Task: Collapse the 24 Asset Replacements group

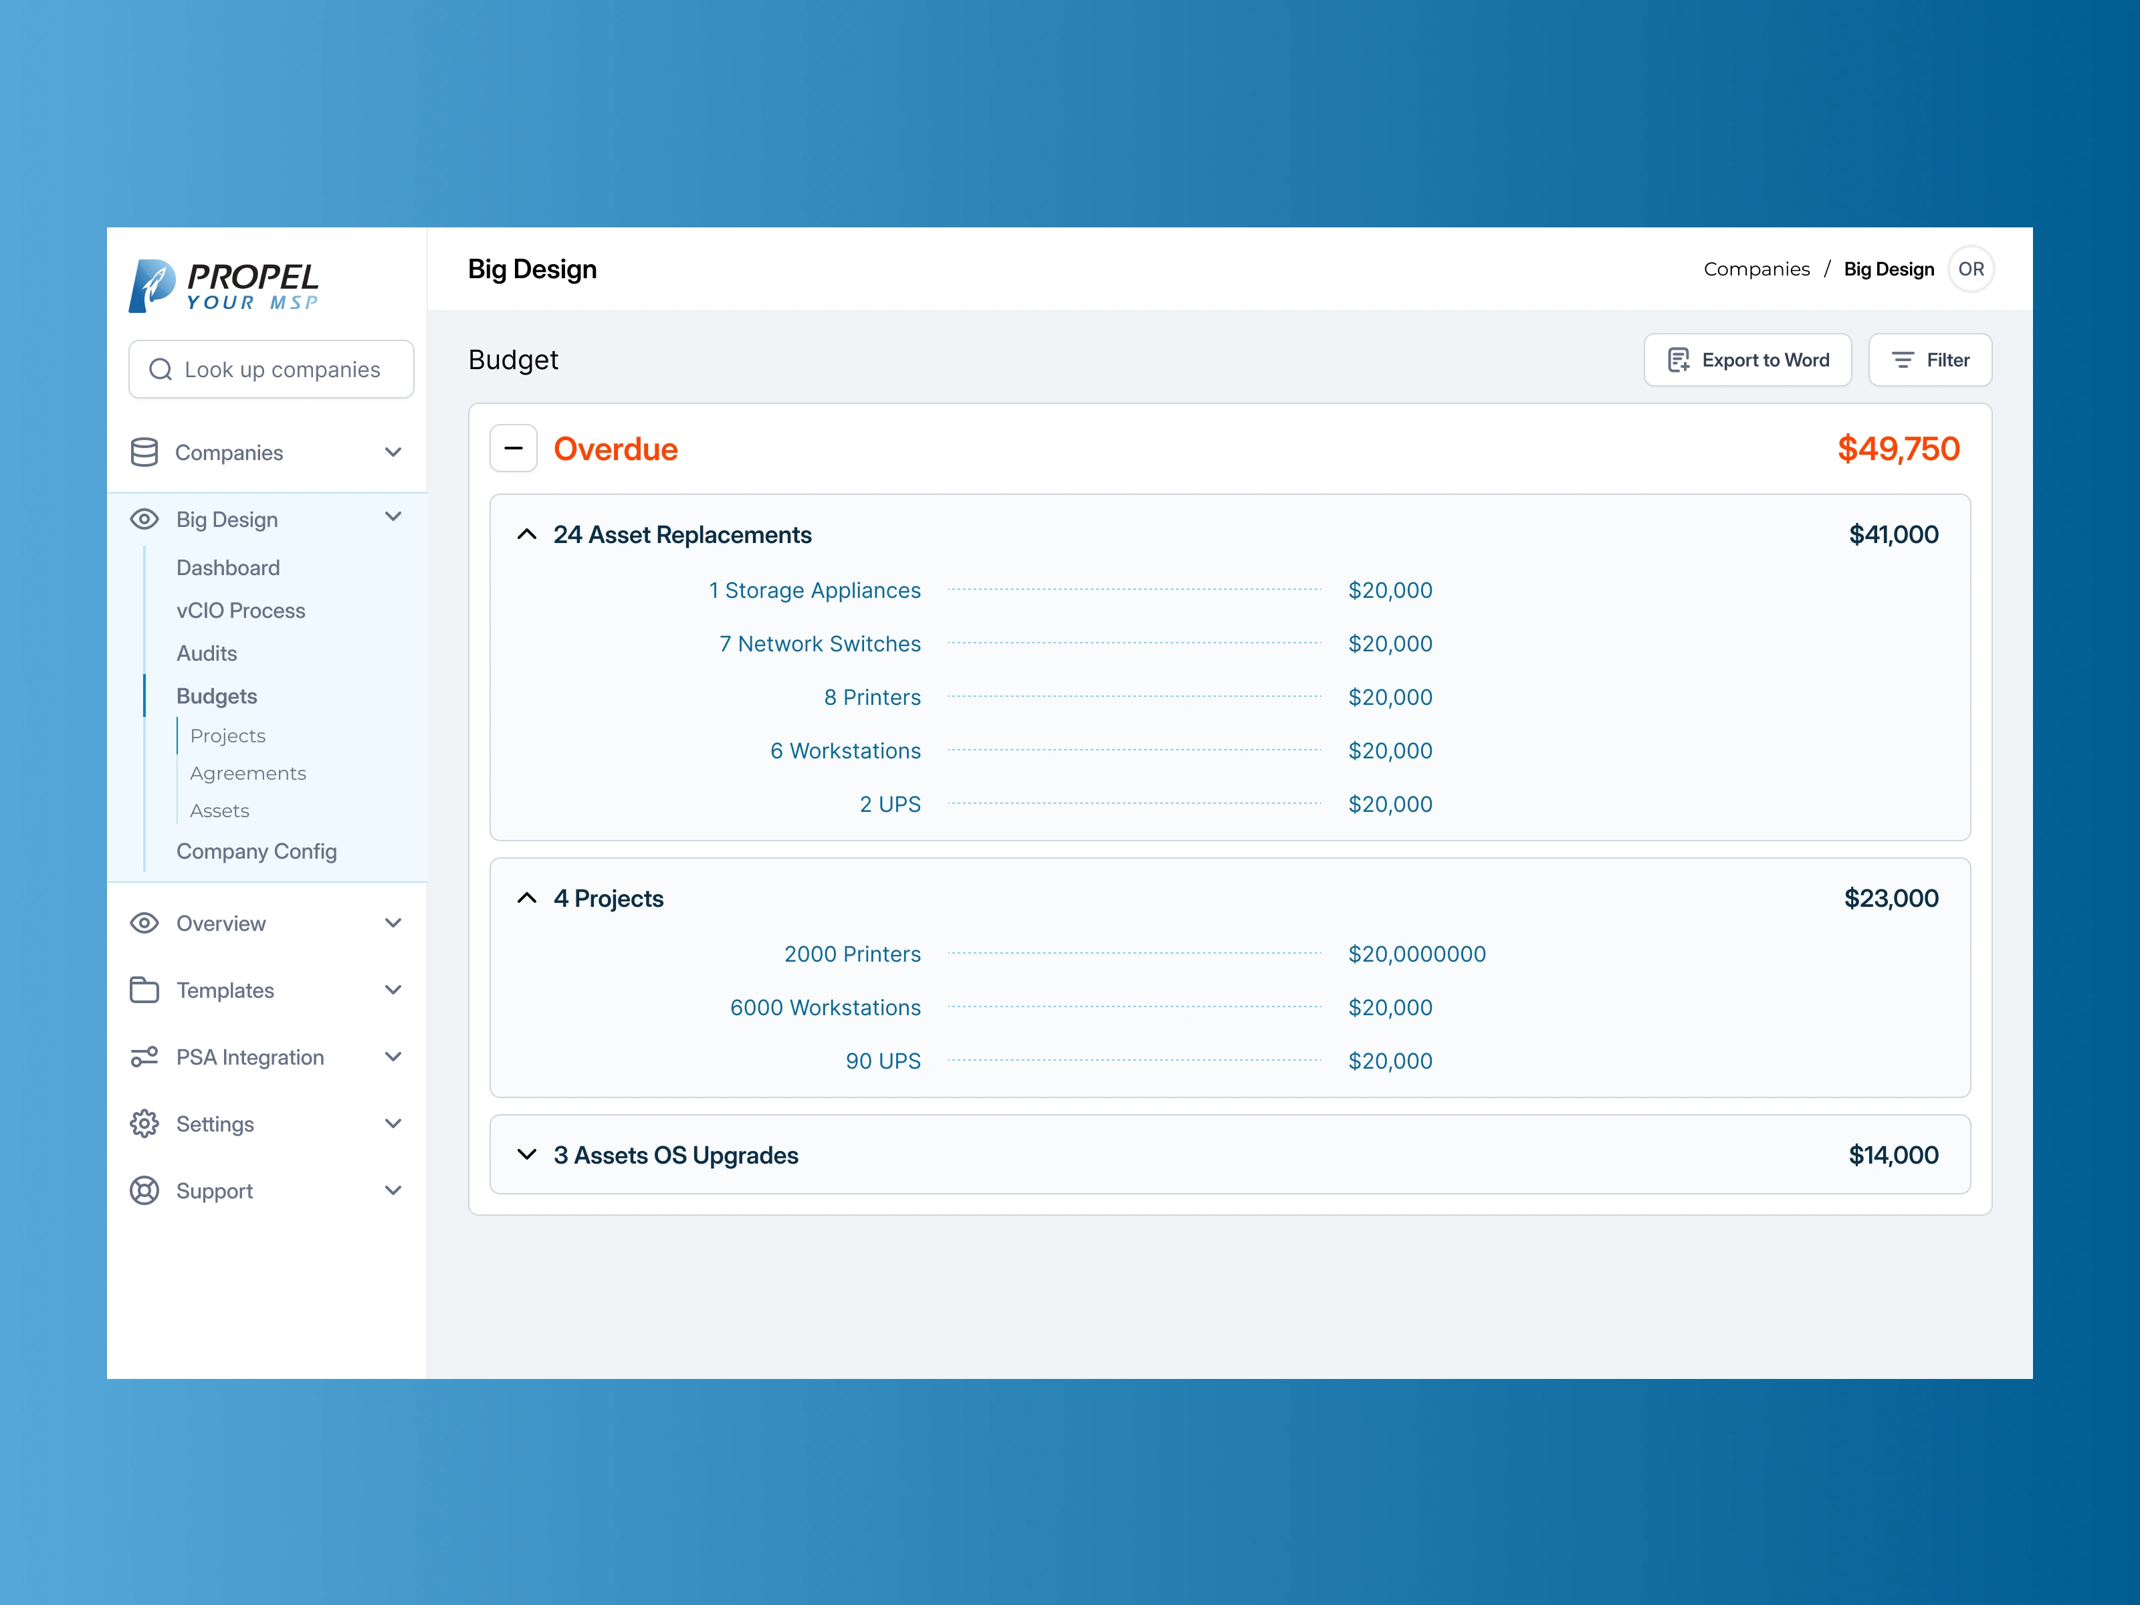Action: 527,534
